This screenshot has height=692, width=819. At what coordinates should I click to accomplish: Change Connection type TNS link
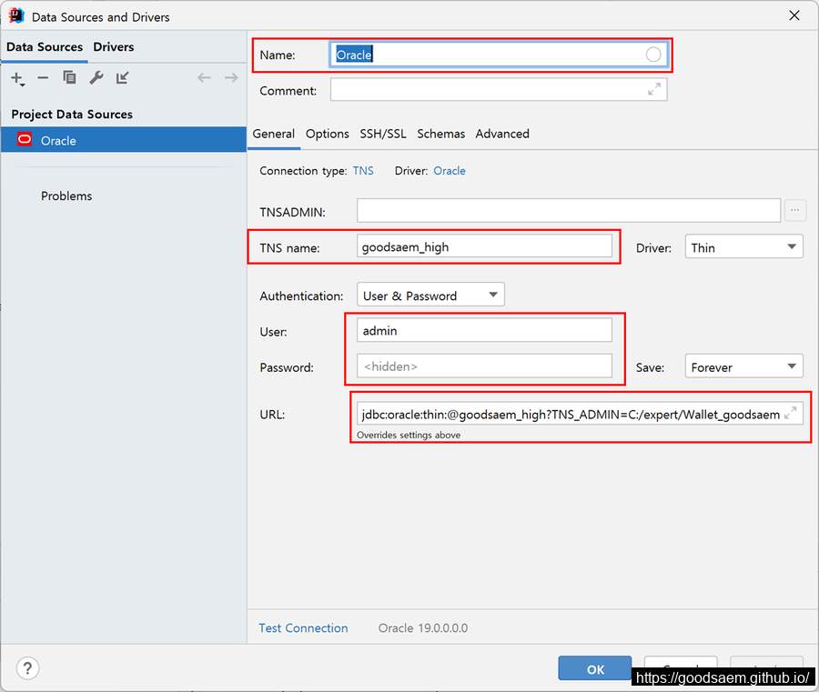[363, 171]
